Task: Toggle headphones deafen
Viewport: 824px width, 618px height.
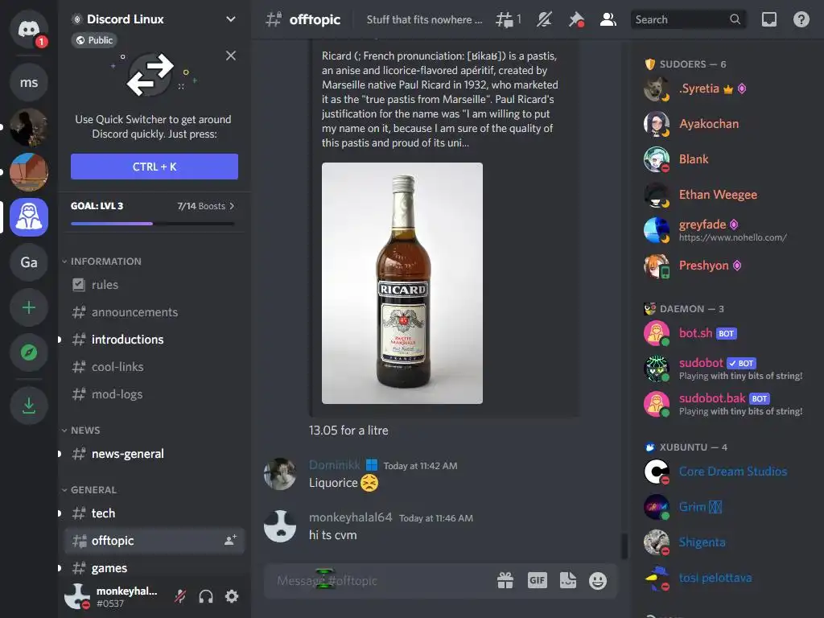Action: (206, 596)
